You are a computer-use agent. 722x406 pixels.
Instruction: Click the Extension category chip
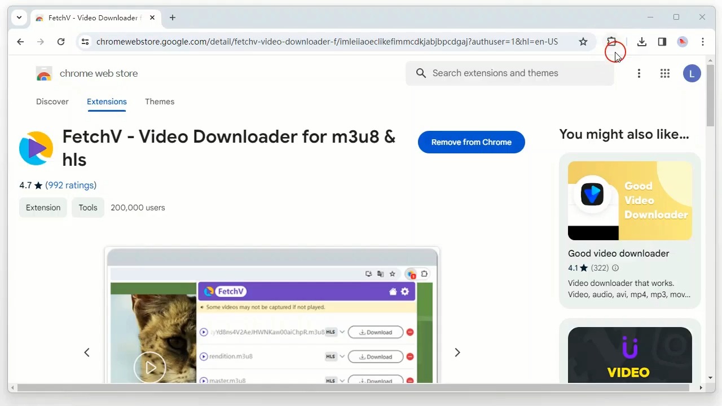pos(43,208)
